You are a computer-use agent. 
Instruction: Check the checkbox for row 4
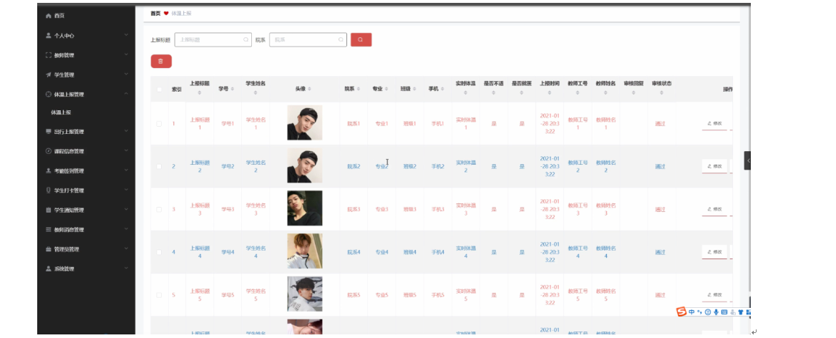pyautogui.click(x=159, y=252)
